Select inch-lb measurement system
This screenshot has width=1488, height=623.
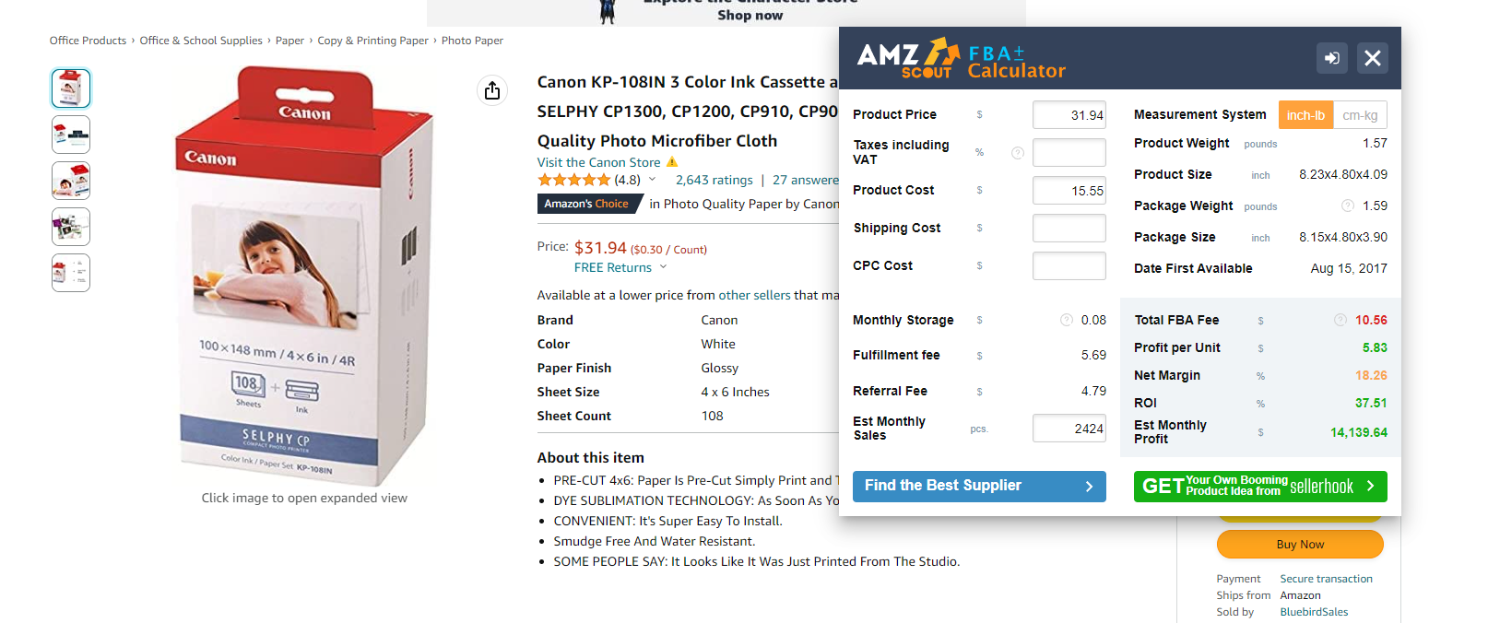click(x=1305, y=115)
